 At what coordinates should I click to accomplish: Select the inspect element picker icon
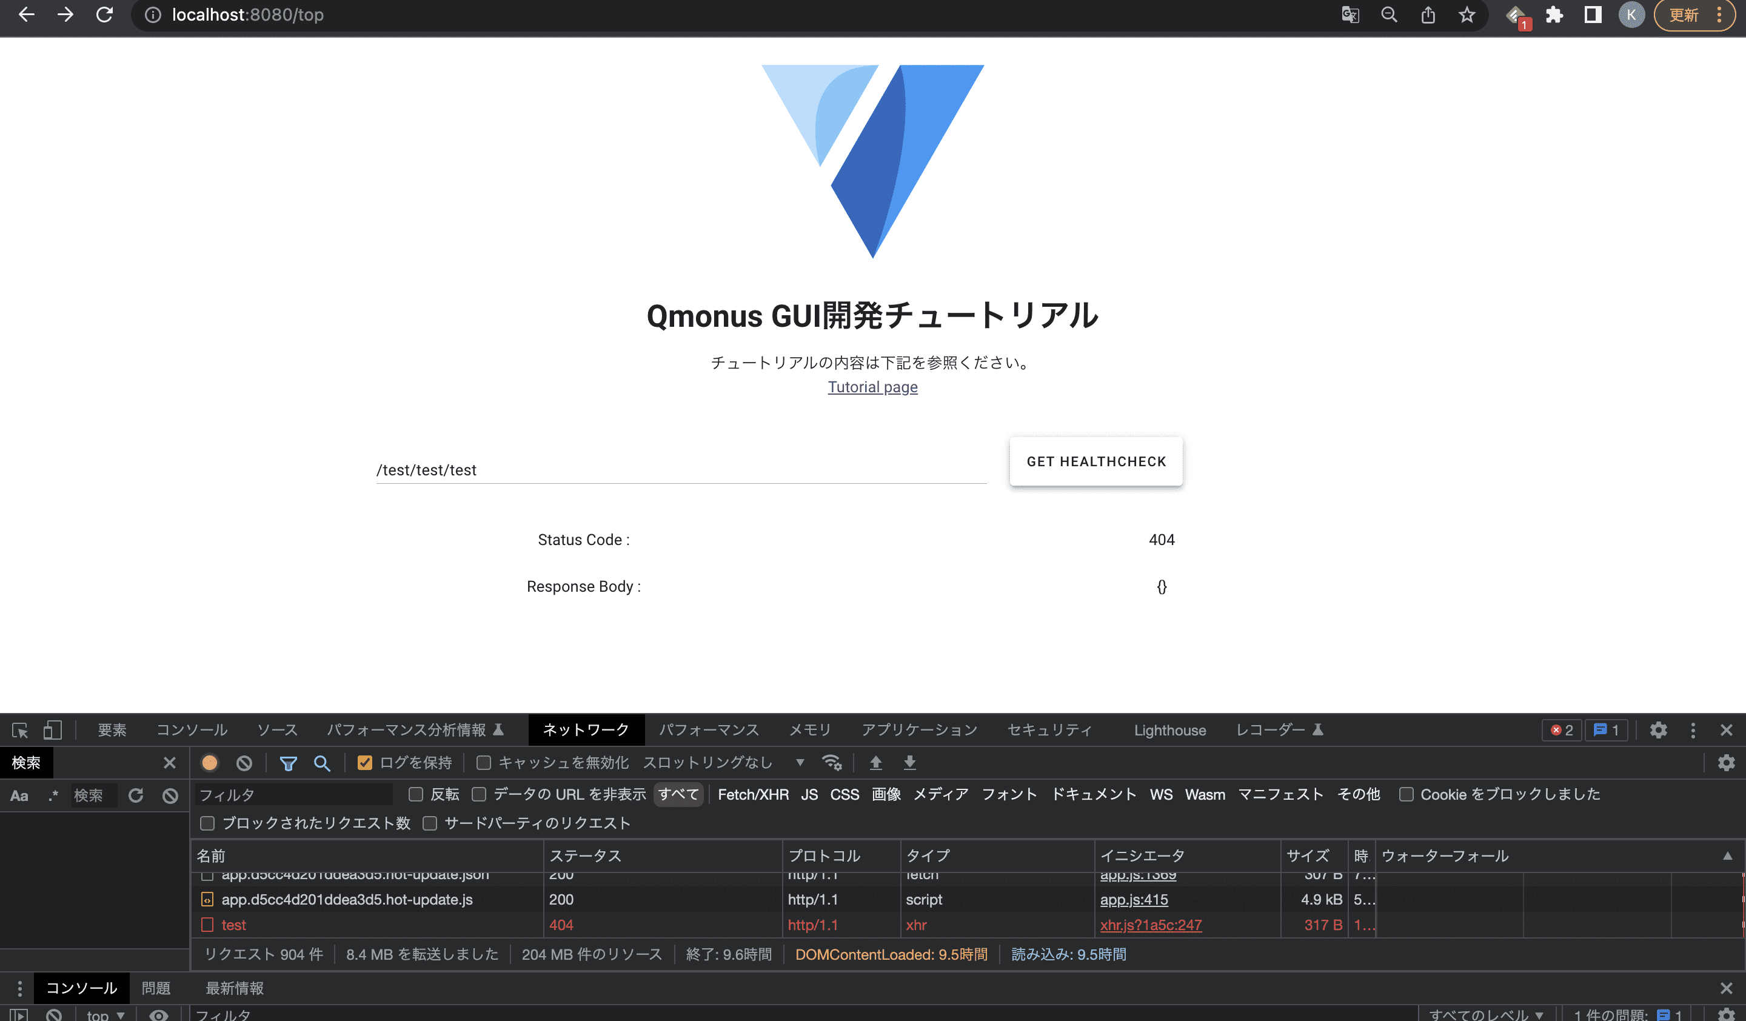point(20,730)
